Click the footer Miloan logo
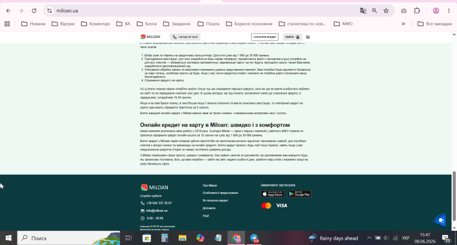This screenshot has width=457, height=245. click(155, 187)
